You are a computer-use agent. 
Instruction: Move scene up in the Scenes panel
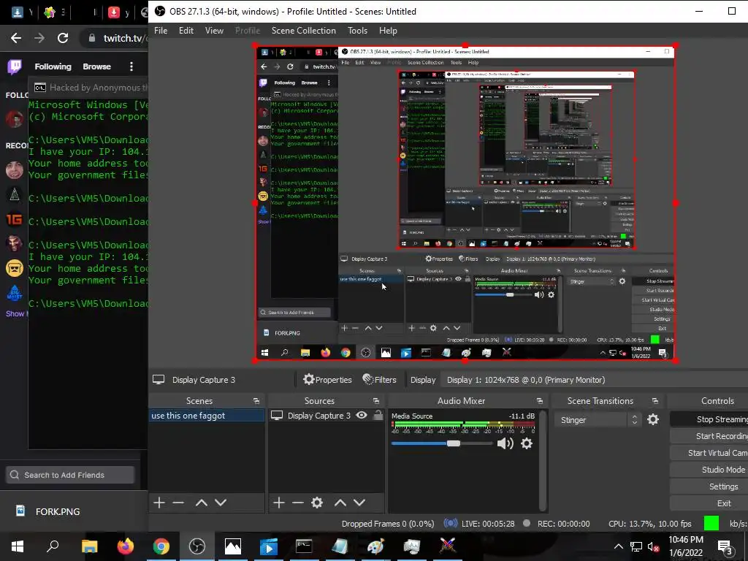pos(202,503)
